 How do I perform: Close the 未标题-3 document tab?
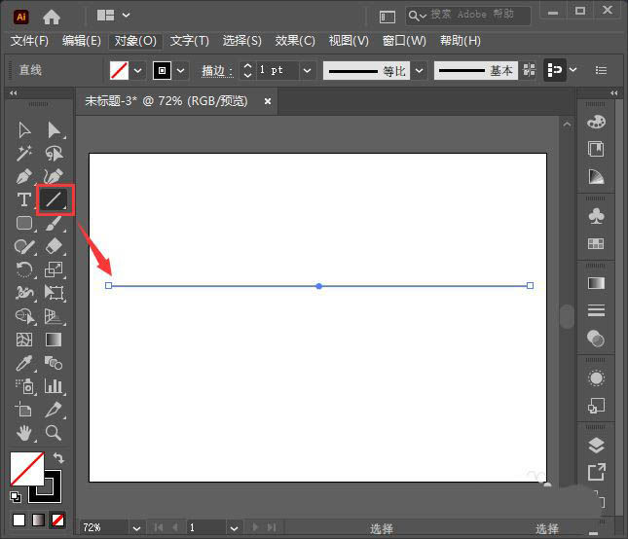268,101
